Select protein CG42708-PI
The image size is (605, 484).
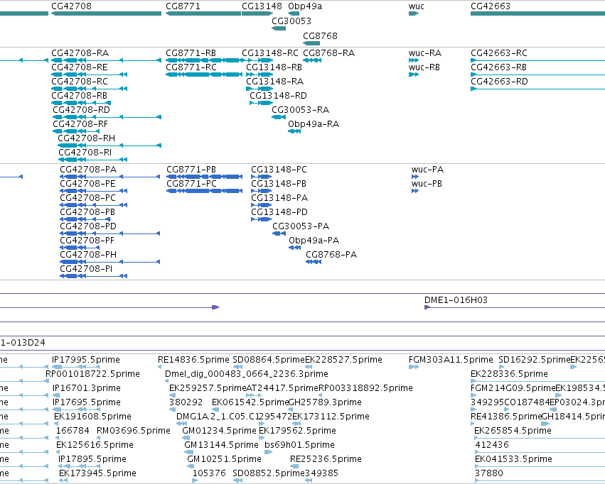pos(86,269)
